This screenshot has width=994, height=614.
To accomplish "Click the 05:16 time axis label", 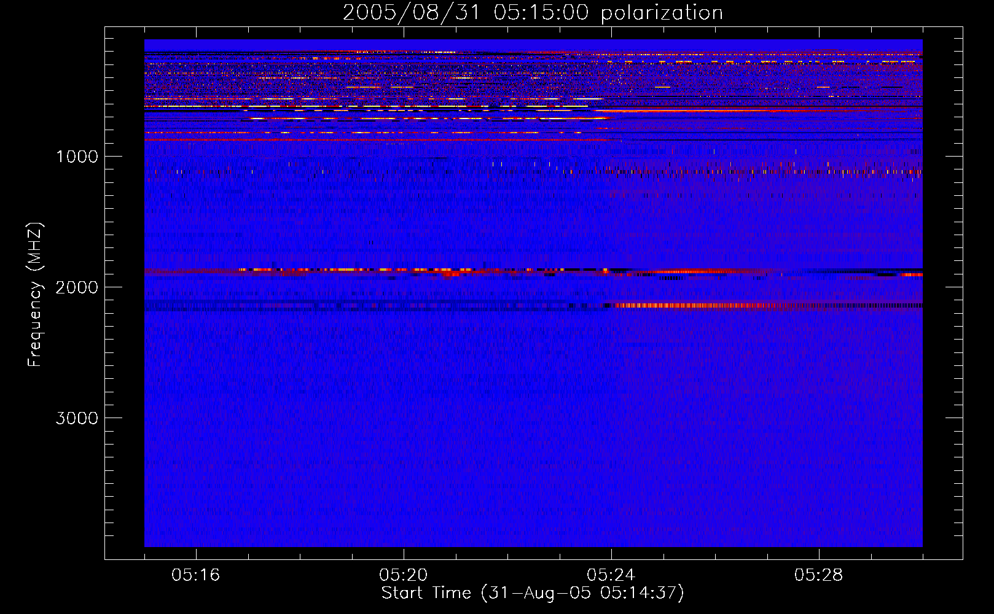I will click(x=195, y=575).
